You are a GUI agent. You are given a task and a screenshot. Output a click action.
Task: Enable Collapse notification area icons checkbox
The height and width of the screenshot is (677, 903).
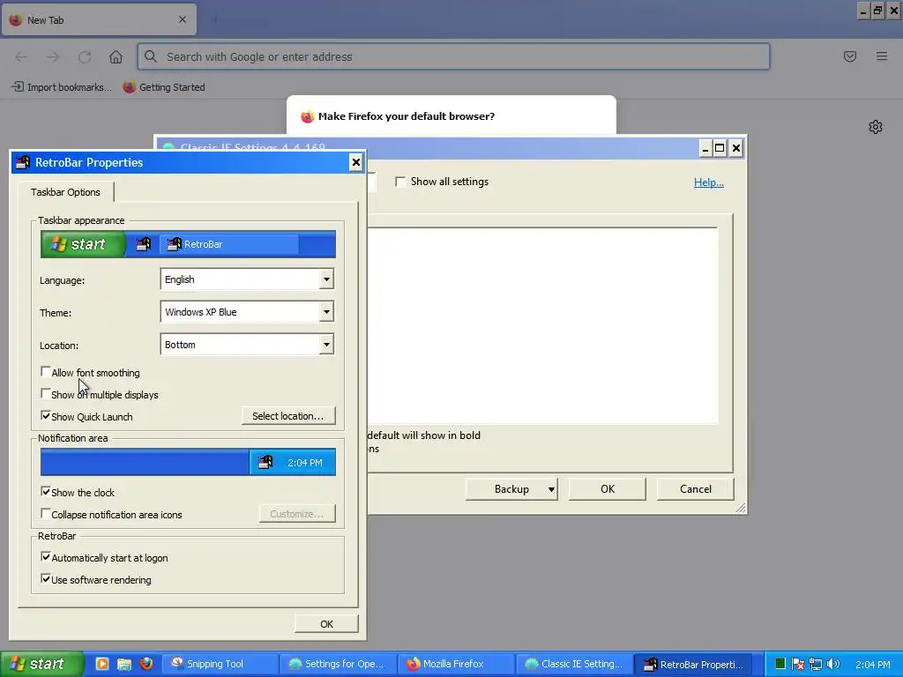click(x=46, y=514)
